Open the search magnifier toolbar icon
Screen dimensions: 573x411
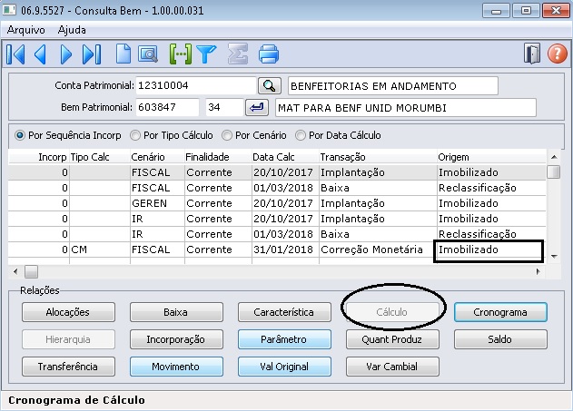(x=148, y=54)
